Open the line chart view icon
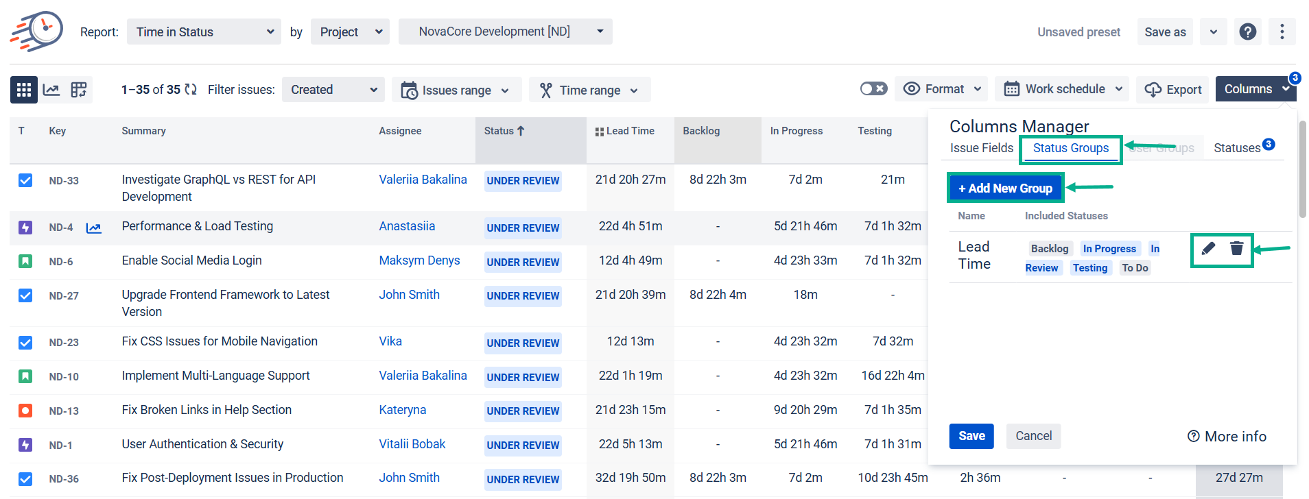 (x=51, y=90)
